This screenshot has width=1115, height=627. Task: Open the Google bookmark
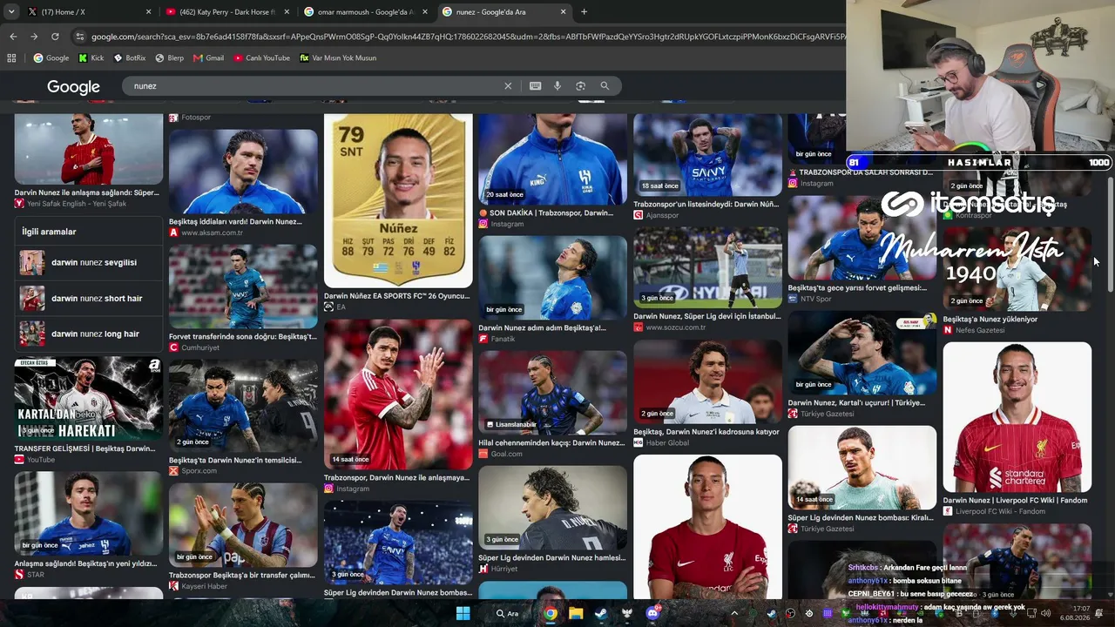(x=51, y=58)
